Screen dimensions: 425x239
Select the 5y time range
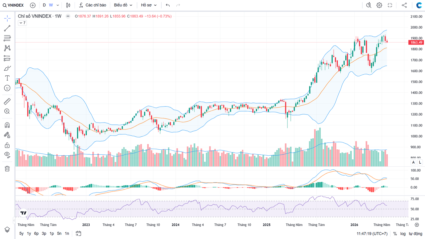[22, 233]
